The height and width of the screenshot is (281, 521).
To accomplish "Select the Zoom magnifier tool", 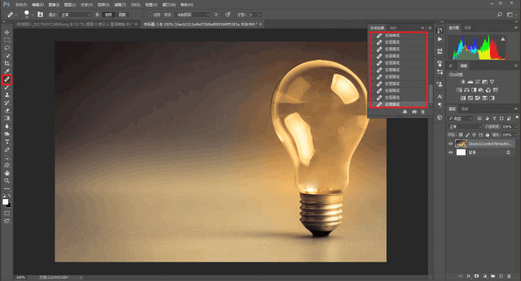I will point(7,181).
